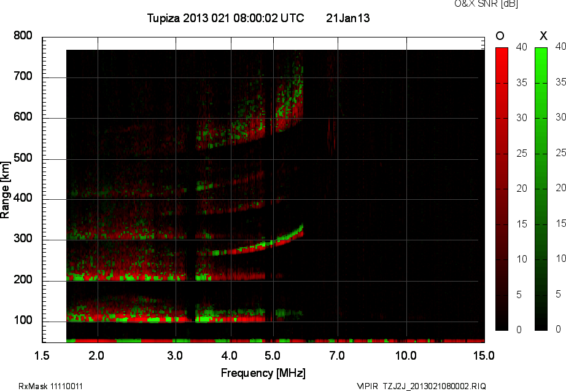
Task: Click the 3.0 frequency axis tick label
Action: pos(176,355)
